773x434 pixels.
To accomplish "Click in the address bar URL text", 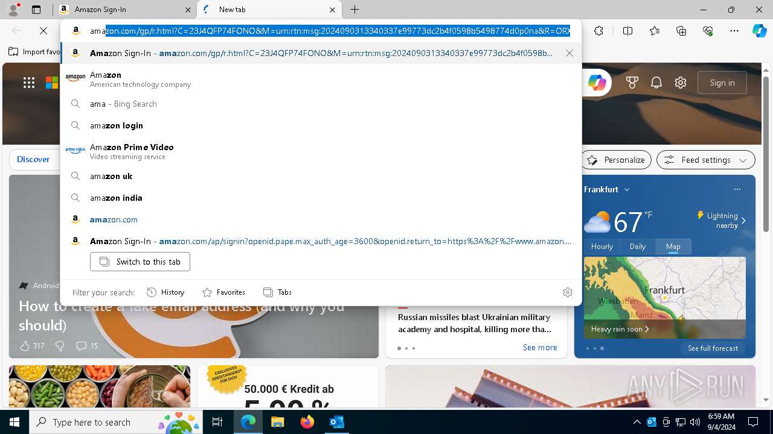I will (330, 31).
